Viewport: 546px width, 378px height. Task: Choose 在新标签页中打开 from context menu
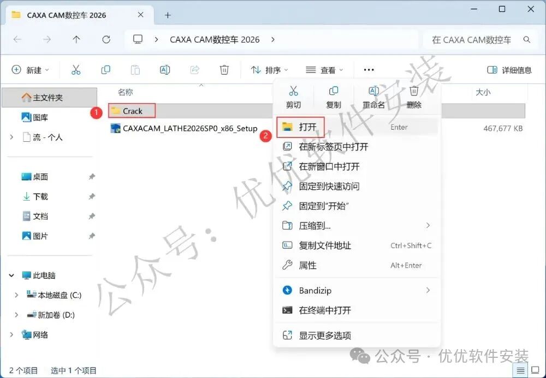[x=357, y=147]
